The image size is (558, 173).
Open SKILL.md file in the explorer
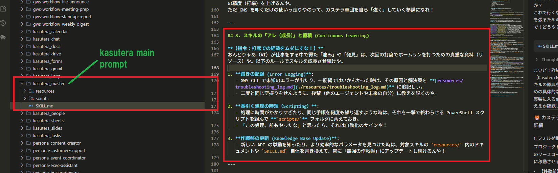pos(45,106)
